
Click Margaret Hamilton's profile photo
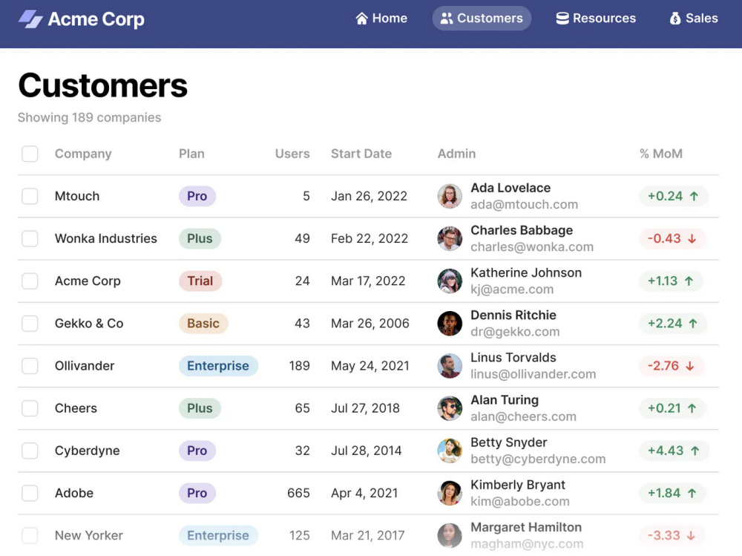pyautogui.click(x=450, y=534)
